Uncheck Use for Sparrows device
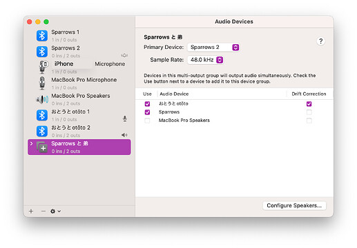 point(147,112)
